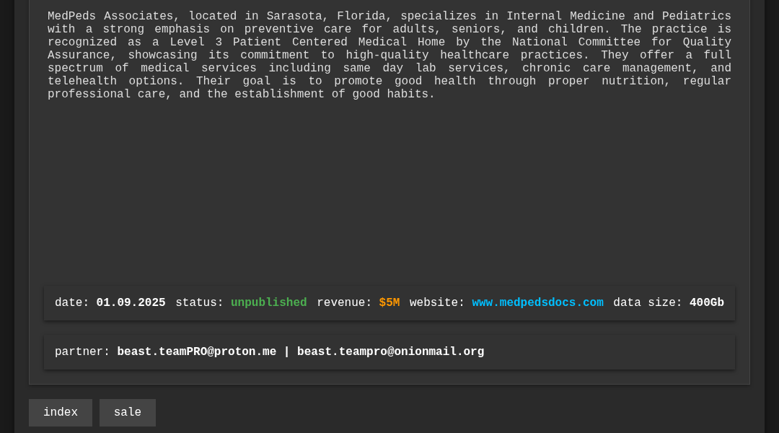This screenshot has width=779, height=433.
Task: Click the unpublished status text
Action: click(269, 303)
